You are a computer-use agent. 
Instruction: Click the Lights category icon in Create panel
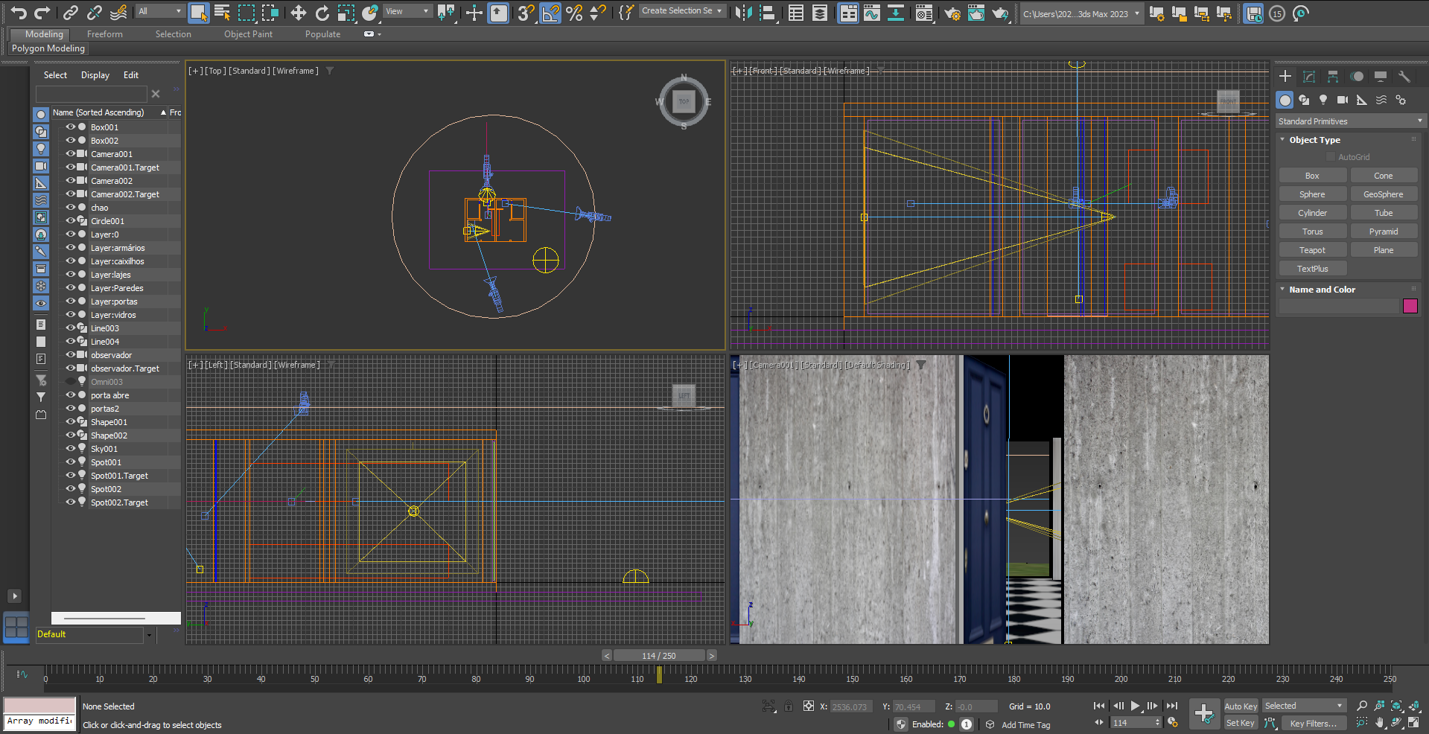click(1323, 100)
